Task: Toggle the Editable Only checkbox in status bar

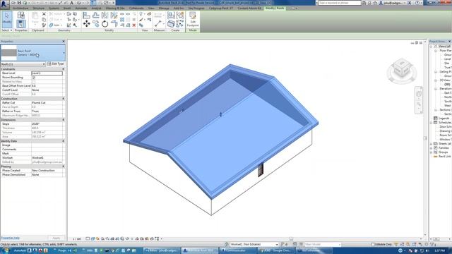Action: tap(373, 244)
